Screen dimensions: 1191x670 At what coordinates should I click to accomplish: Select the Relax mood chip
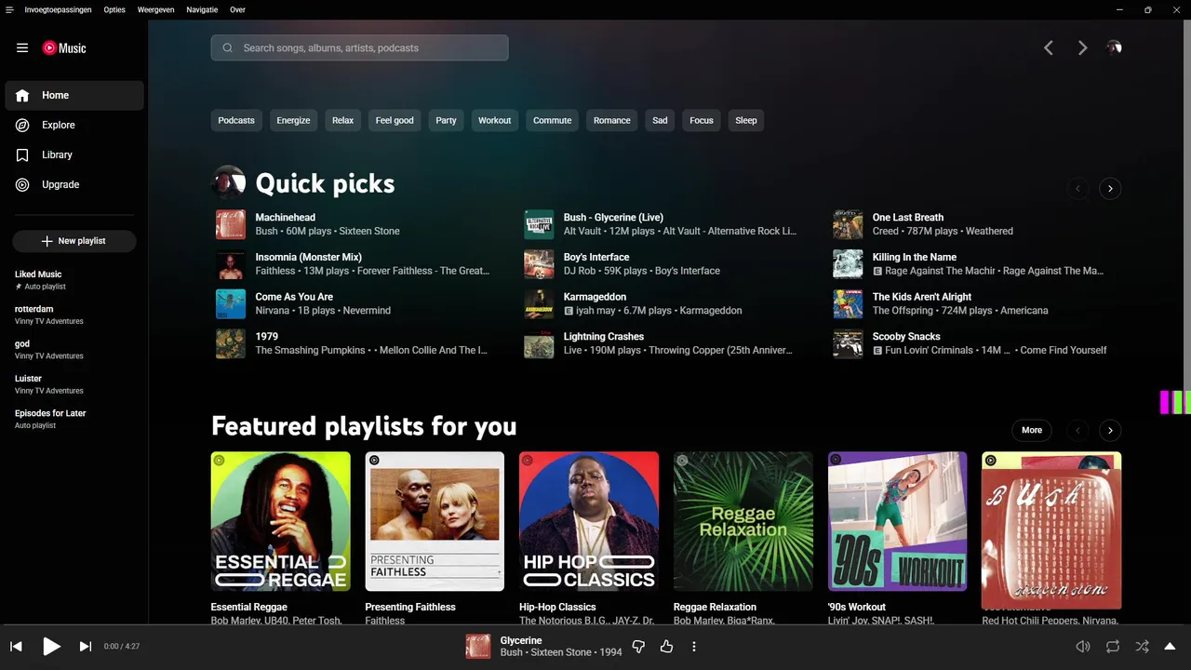point(343,120)
